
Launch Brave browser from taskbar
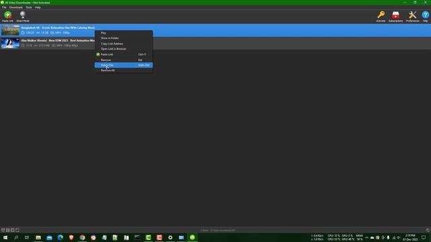point(71,237)
